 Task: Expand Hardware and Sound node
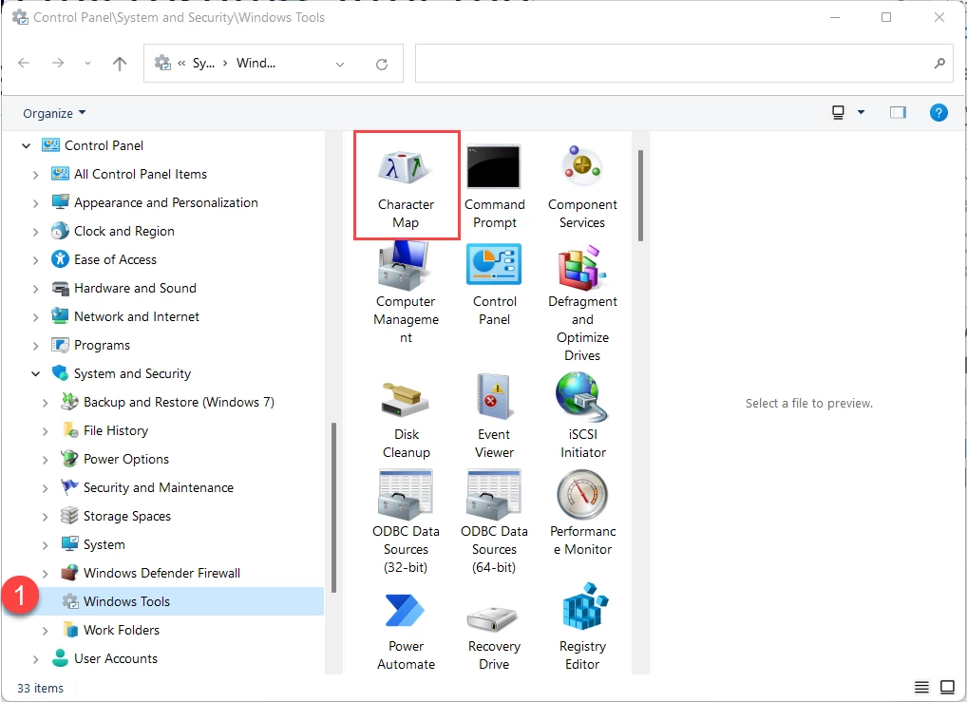click(x=36, y=289)
